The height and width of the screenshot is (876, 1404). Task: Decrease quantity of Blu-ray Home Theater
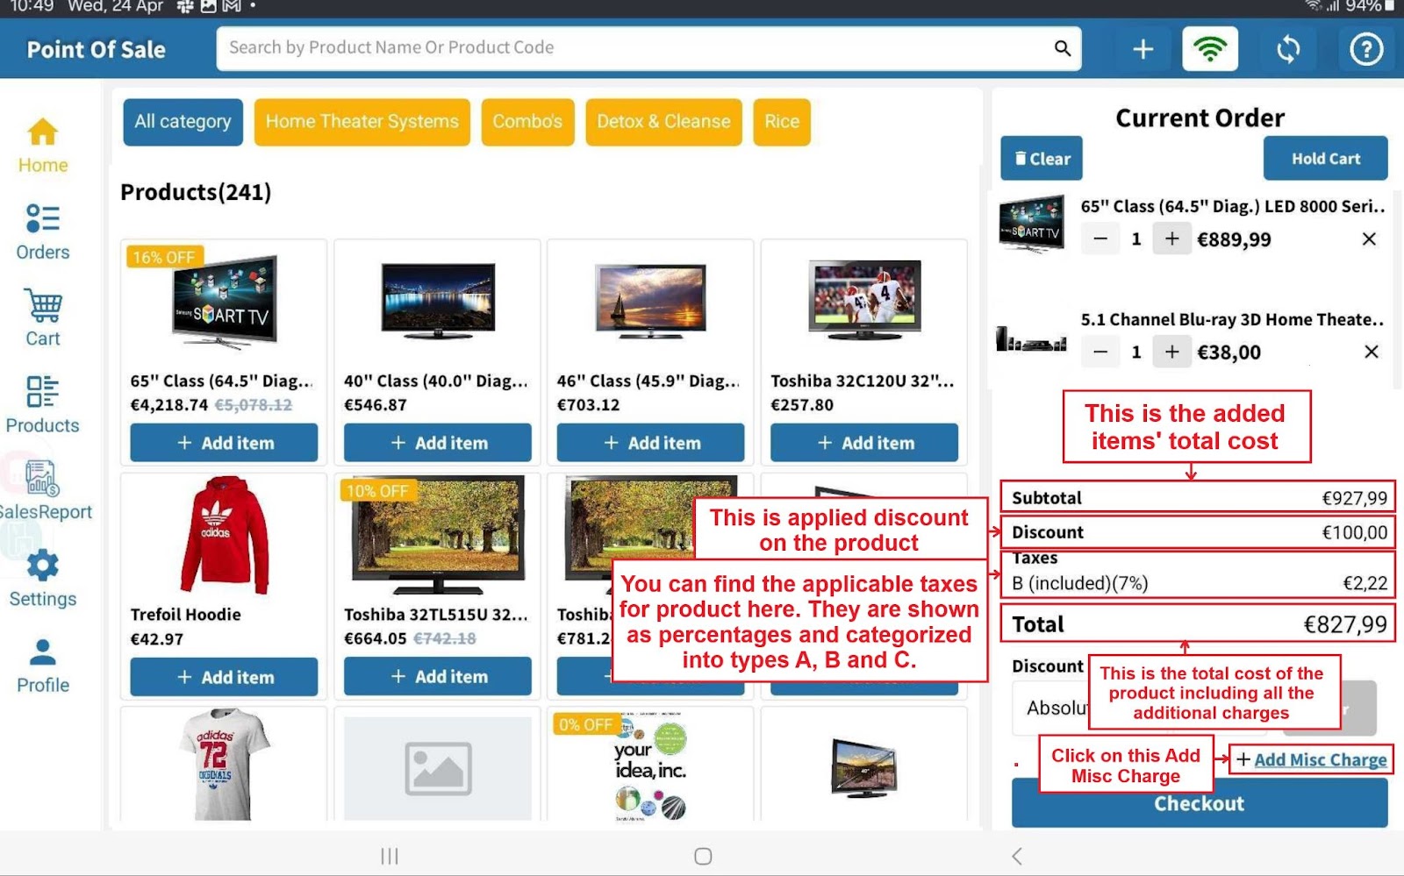[x=1100, y=352]
